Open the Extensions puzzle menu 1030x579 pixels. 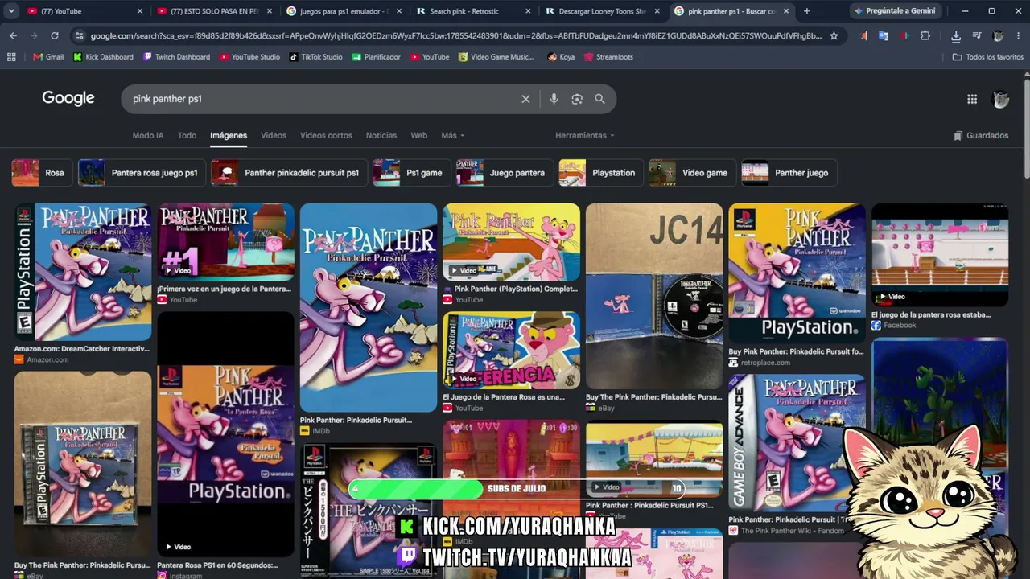[x=925, y=35]
